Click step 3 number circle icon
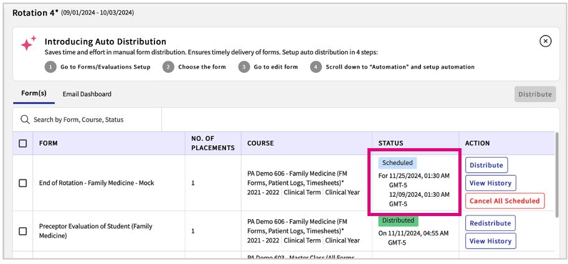This screenshot has width=568, height=264. 244,67
